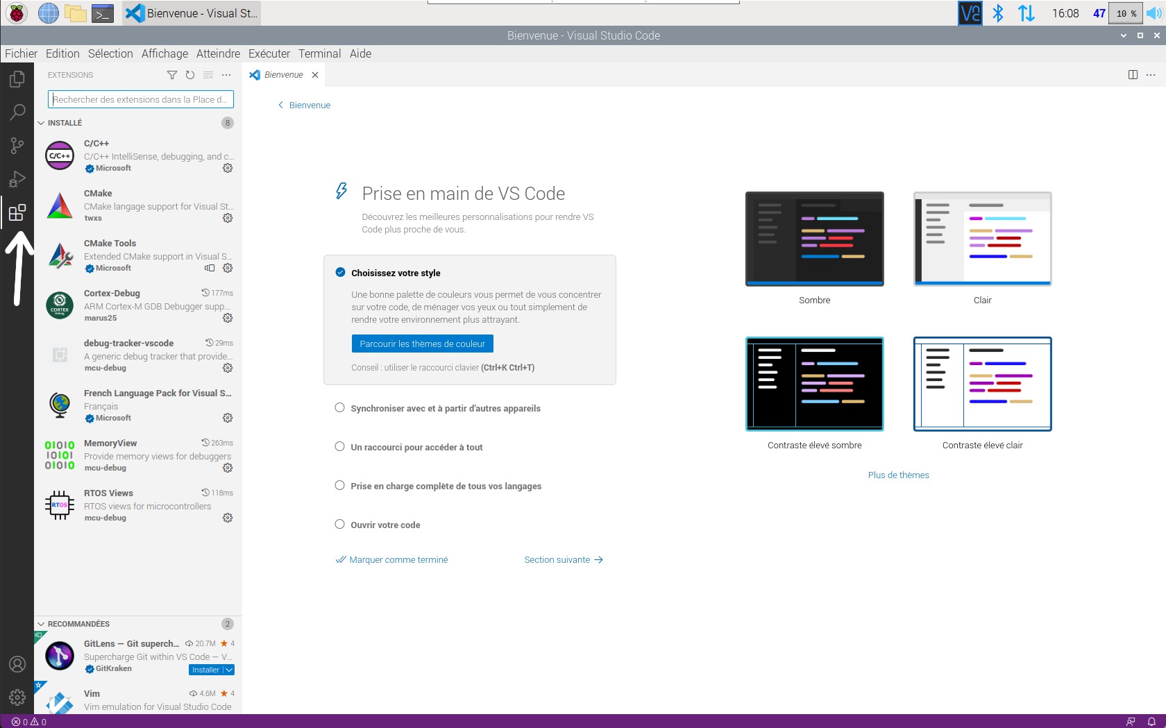Click the Bluetooth tray icon
This screenshot has width=1166, height=728.
998,13
